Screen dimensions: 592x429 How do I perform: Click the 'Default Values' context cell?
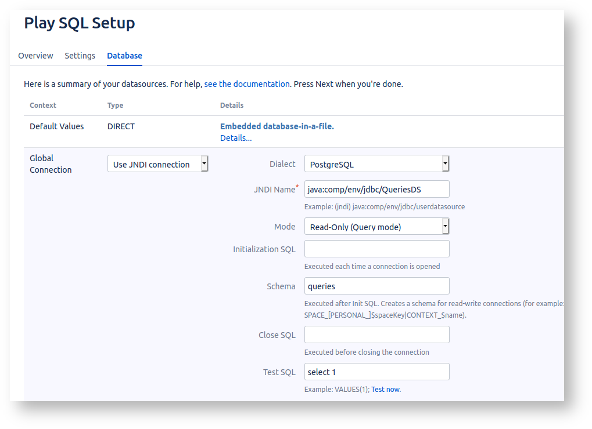(56, 126)
